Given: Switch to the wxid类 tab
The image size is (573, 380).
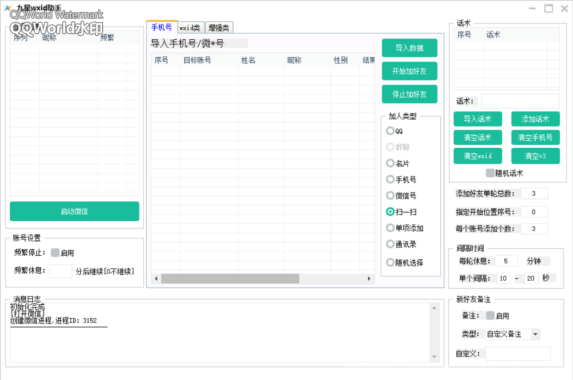Looking at the screenshot, I should click(190, 28).
